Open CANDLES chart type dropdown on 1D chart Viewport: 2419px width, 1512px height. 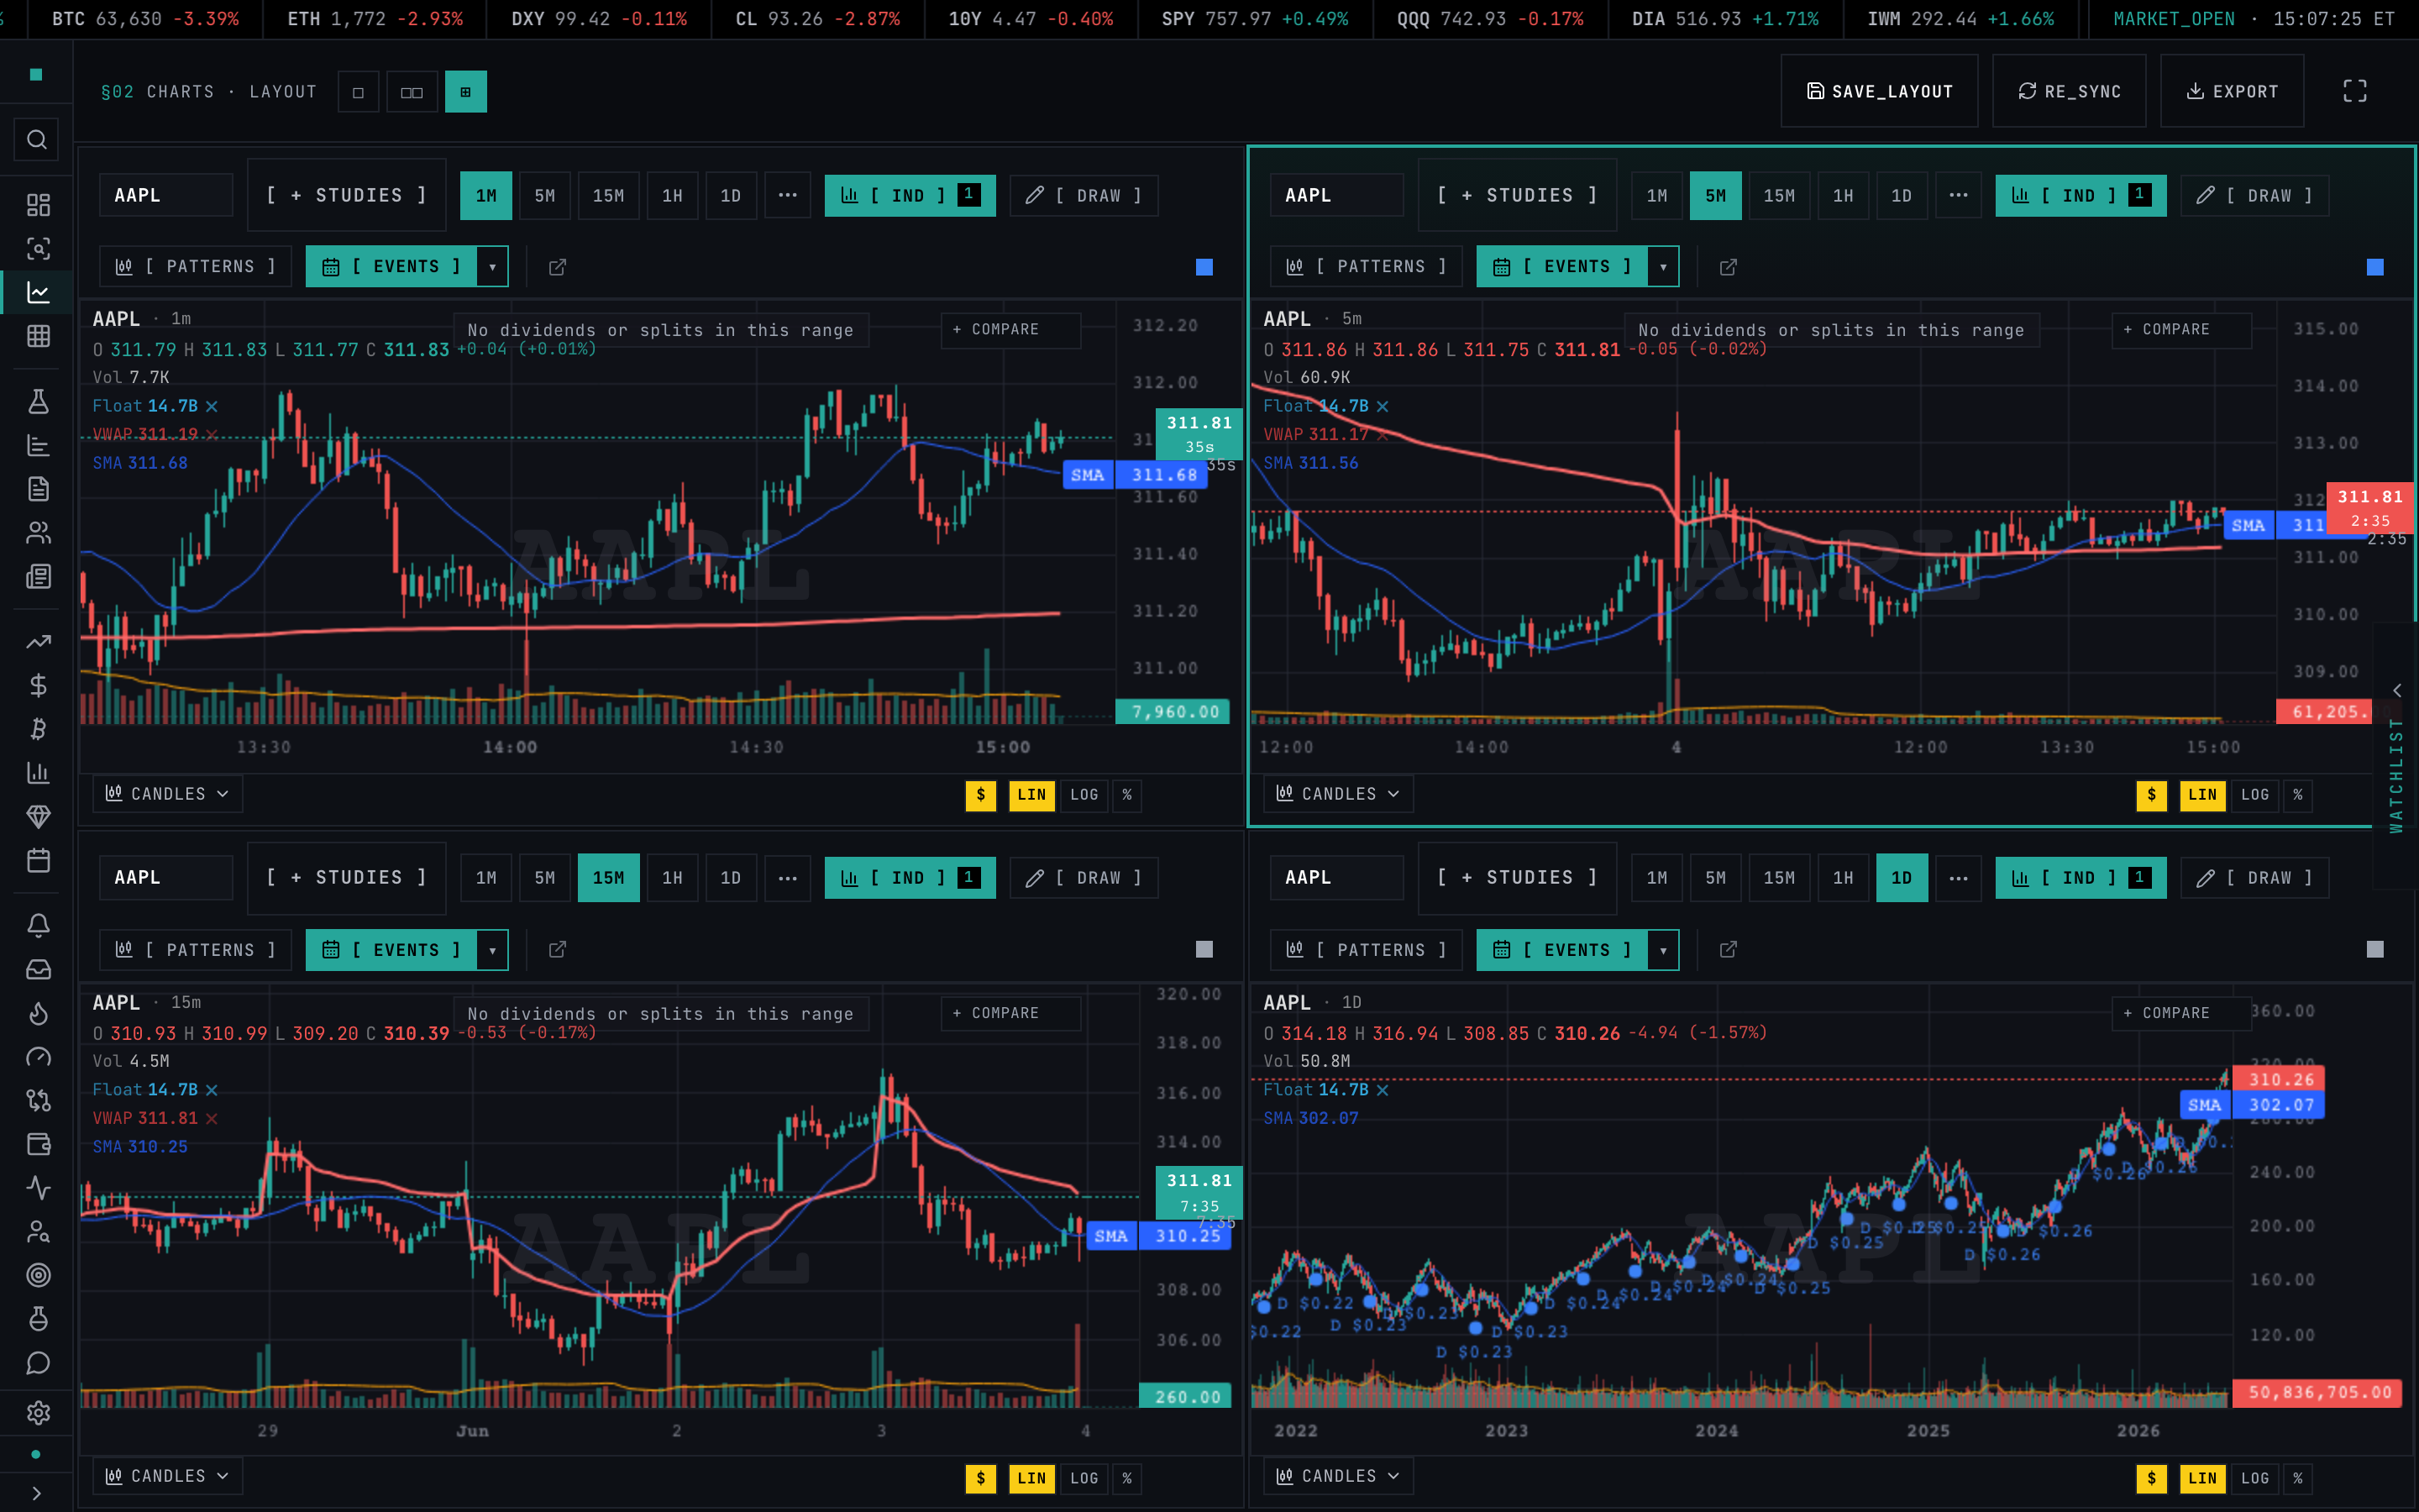click(x=1339, y=1477)
